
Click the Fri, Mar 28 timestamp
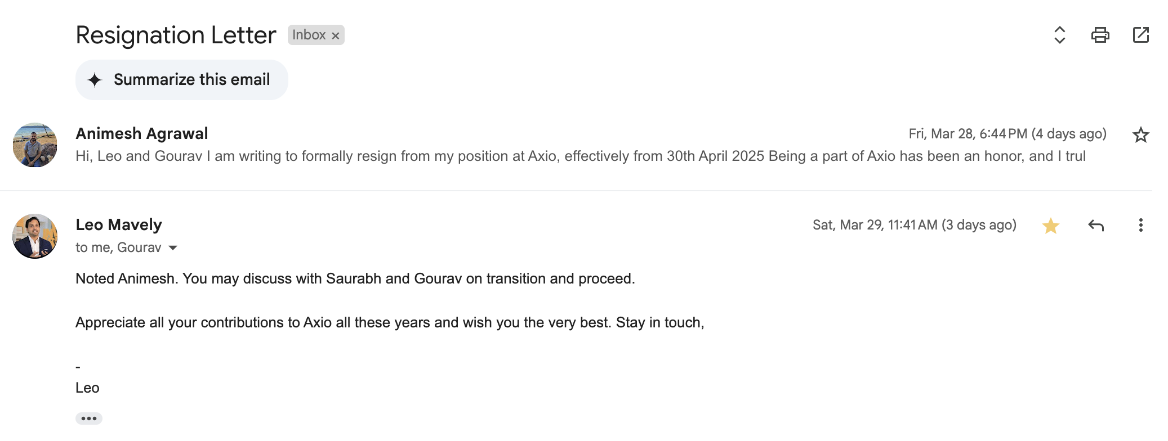1007,134
